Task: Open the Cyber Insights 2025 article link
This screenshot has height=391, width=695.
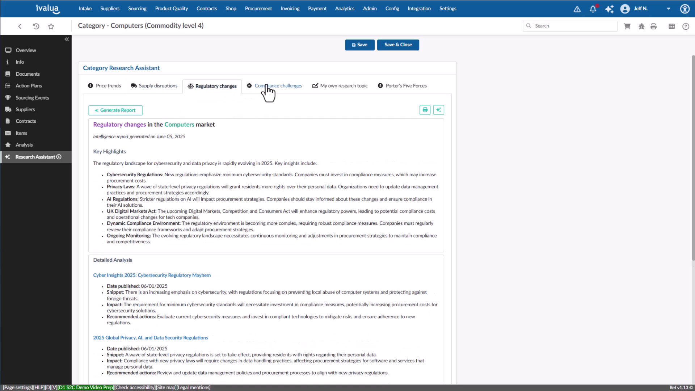Action: point(152,275)
